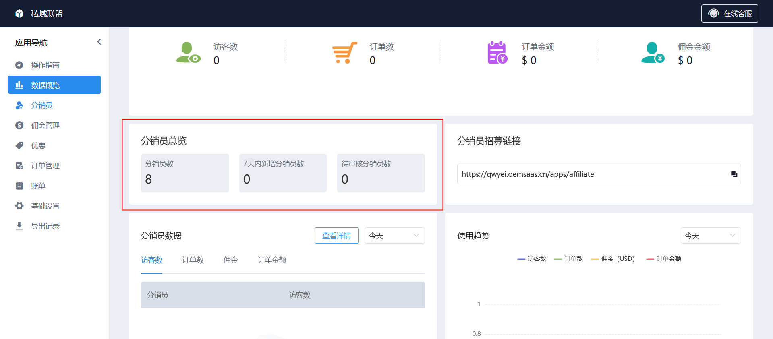
Task: Switch to 订单数 tab
Action: click(193, 260)
